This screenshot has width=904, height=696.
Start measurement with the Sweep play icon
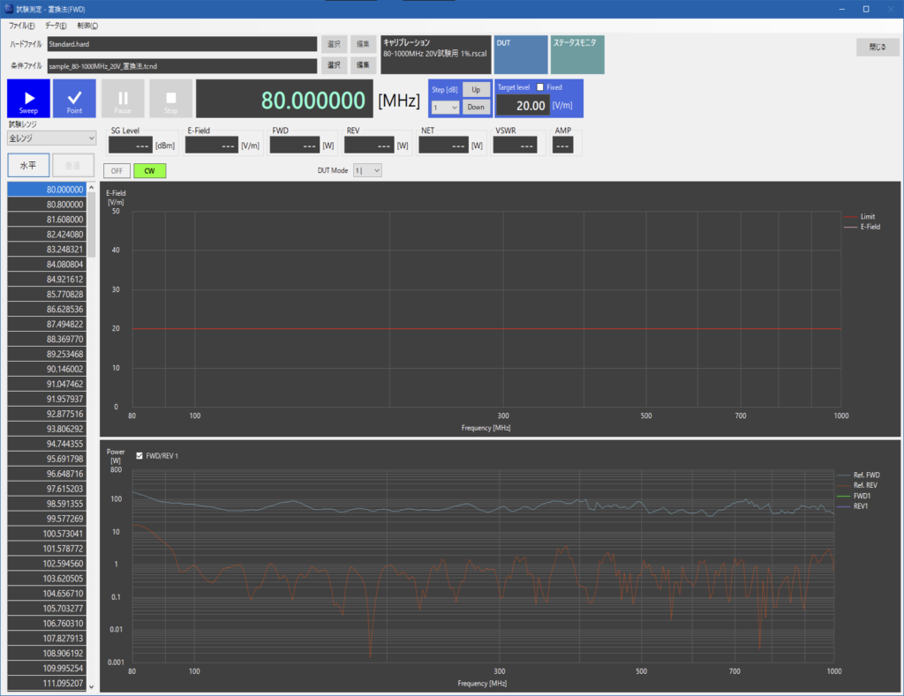click(x=27, y=98)
